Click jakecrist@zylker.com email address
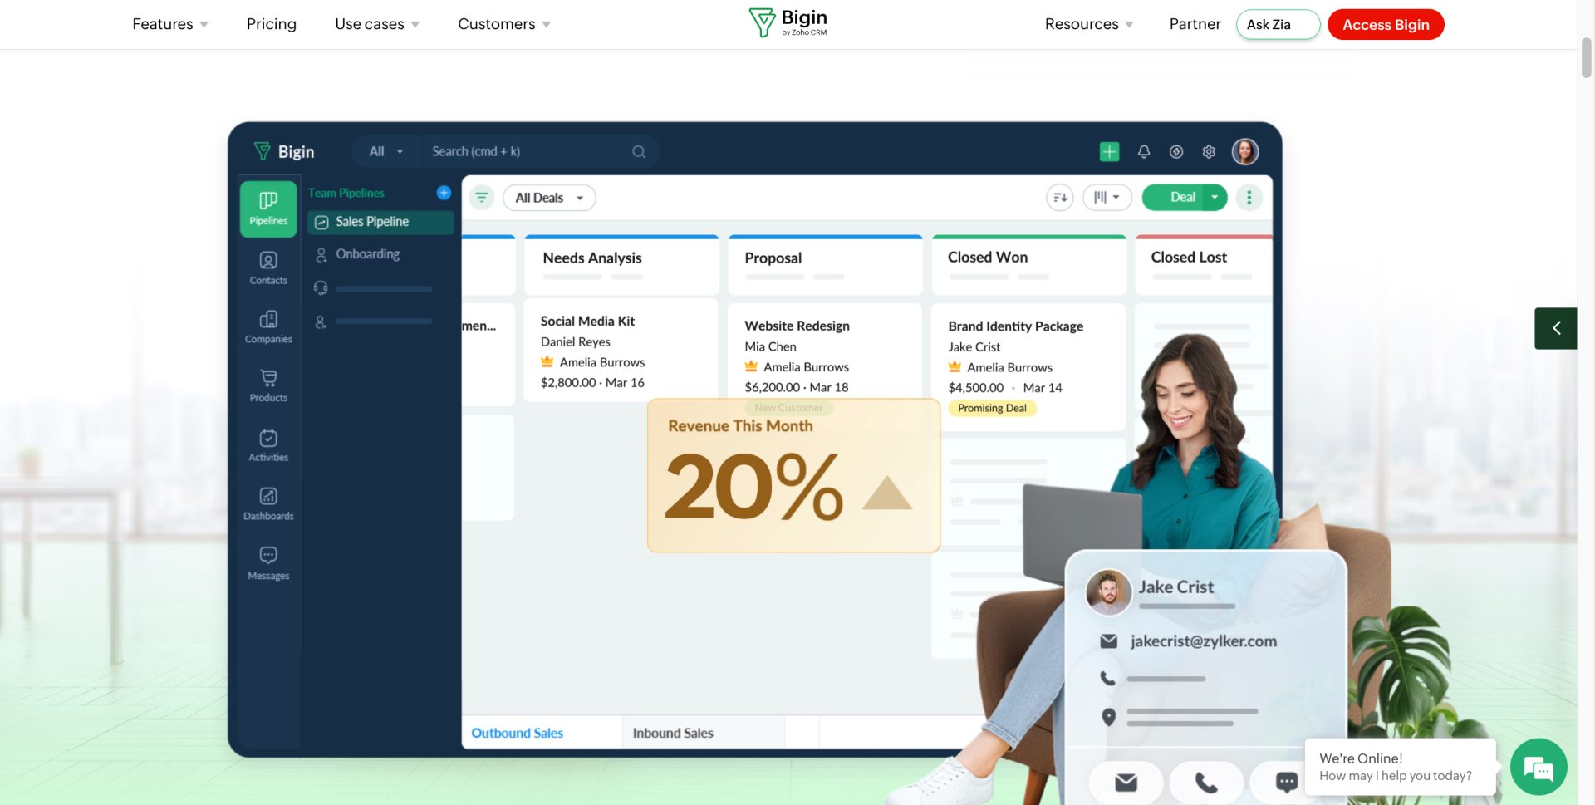 1203,641
